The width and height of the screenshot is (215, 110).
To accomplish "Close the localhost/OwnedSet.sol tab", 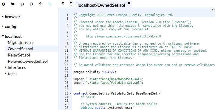I will click(x=129, y=3).
